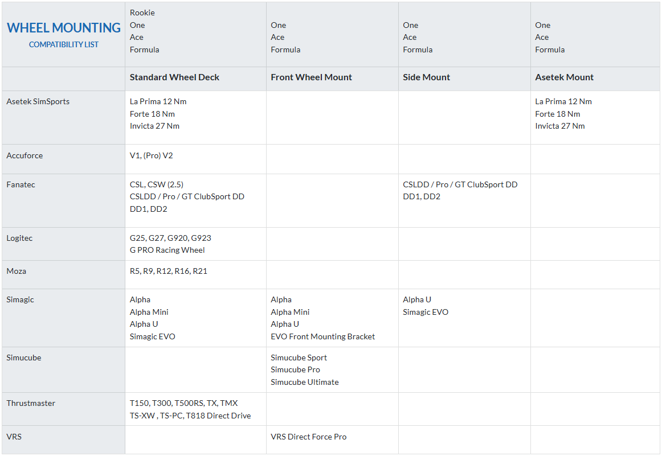Click Simagic EVO in Standard Wheel Deck column

click(x=152, y=336)
